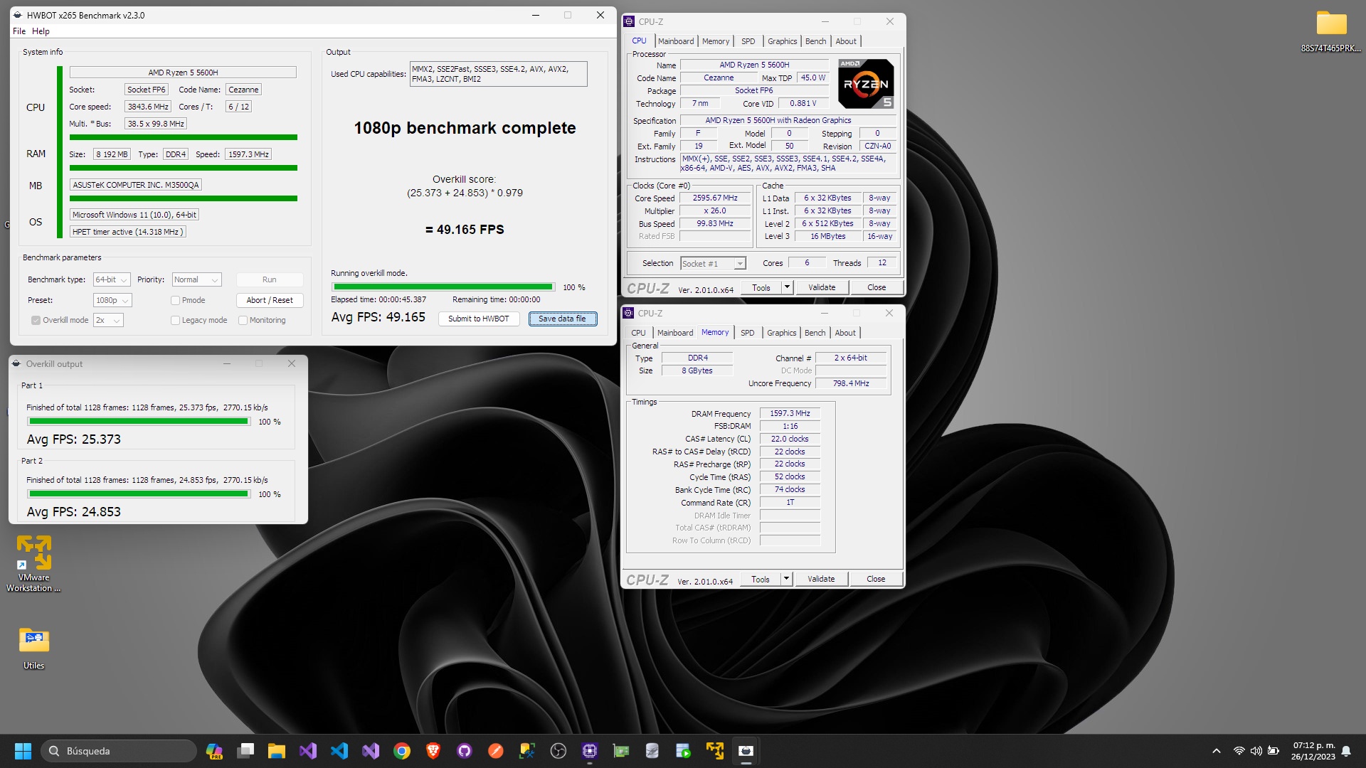Switch to SPD tab in top CPU-Z
This screenshot has height=768, width=1366.
(748, 41)
